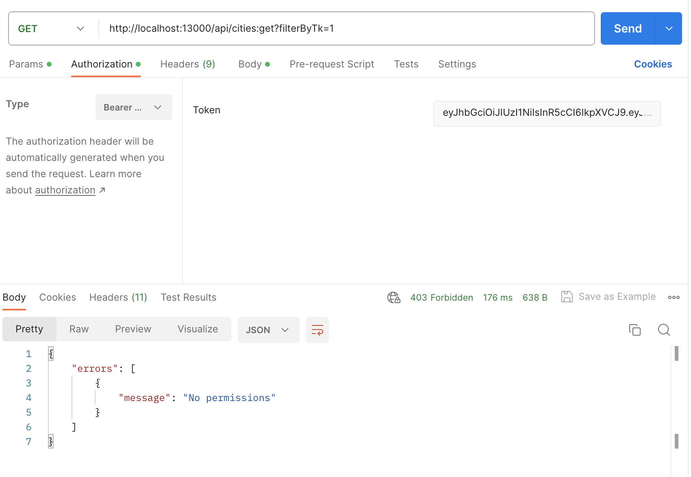Switch response view to Visualize mode
The height and width of the screenshot is (477, 691).
tap(197, 329)
